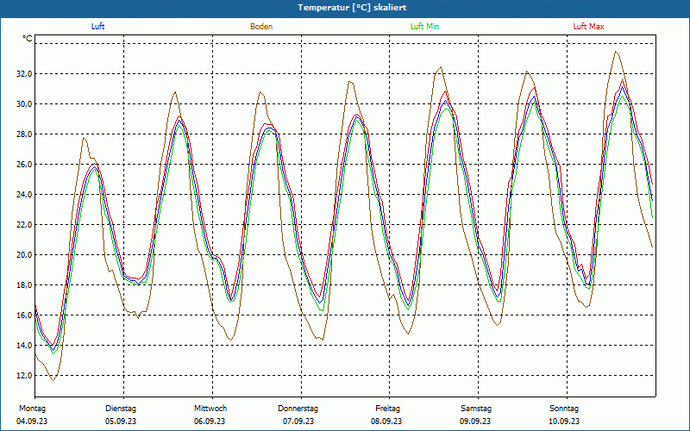Click the date 05.09.23
Viewport: 690px width, 431px height.
click(x=121, y=422)
